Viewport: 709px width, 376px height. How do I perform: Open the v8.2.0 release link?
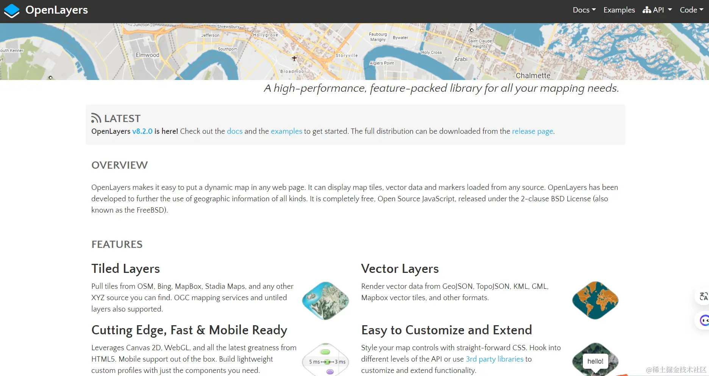[142, 131]
